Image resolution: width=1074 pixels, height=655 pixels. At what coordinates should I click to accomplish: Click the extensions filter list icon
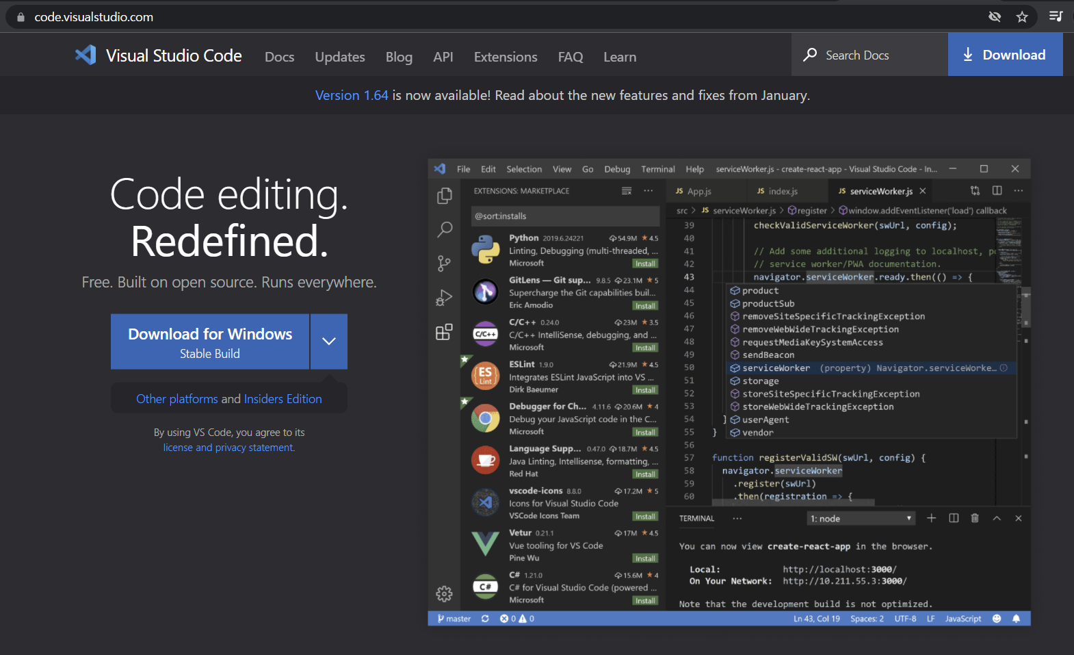coord(627,191)
